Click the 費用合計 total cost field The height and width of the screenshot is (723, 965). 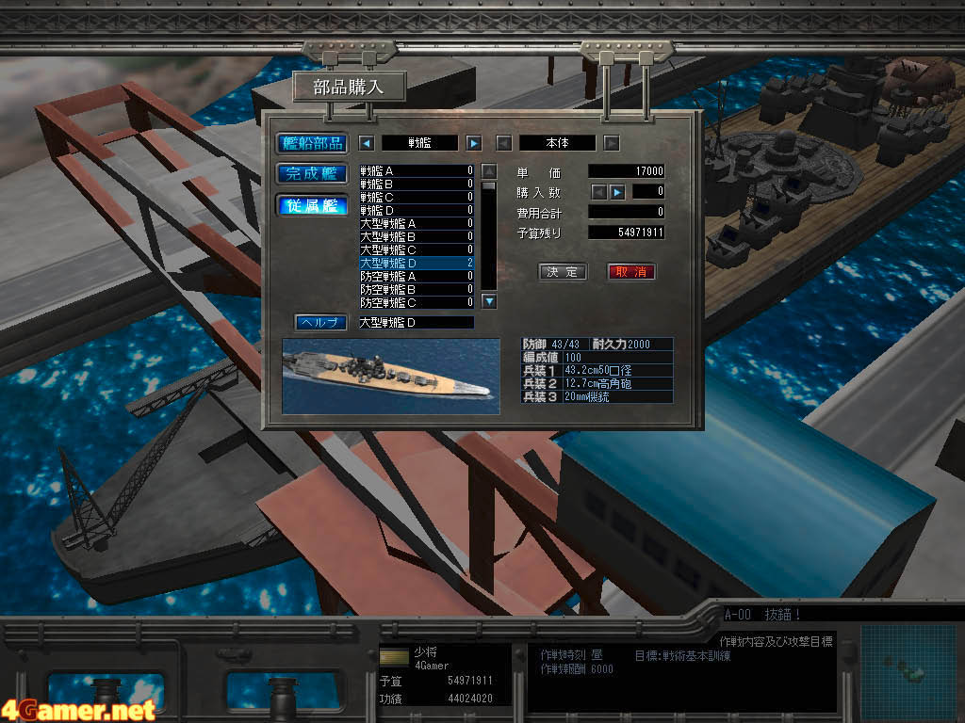tap(627, 212)
